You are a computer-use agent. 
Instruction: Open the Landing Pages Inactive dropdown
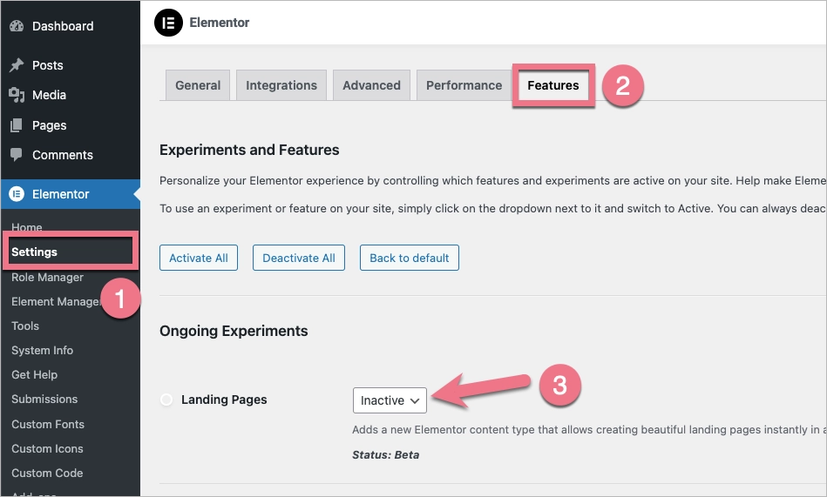click(390, 400)
